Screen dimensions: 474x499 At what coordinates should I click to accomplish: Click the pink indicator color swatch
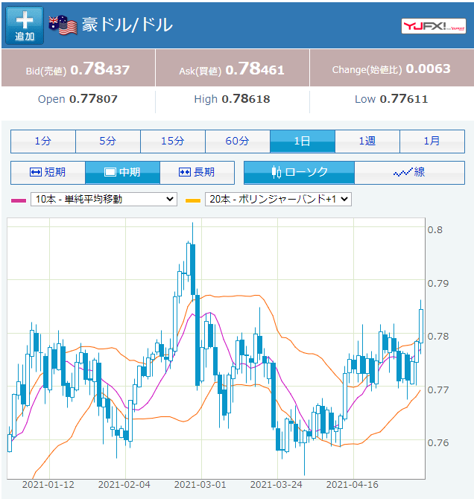[x=19, y=200]
